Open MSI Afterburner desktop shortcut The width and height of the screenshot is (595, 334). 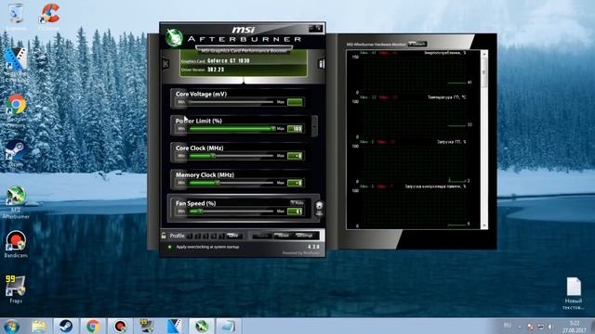[x=16, y=202]
